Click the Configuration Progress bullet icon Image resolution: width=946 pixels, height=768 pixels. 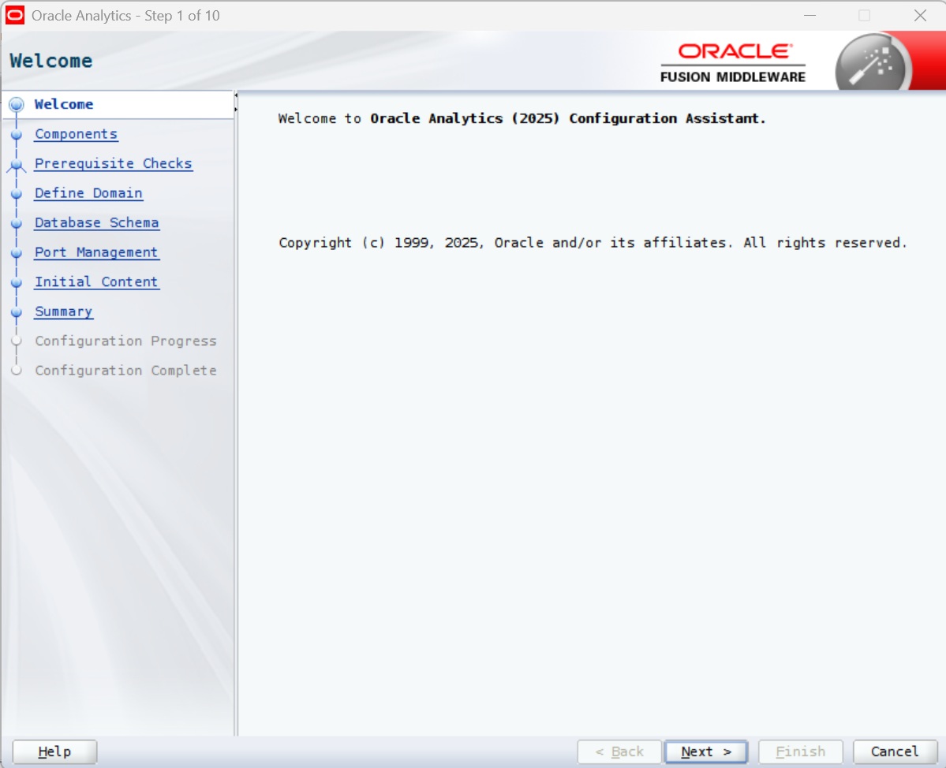coord(17,341)
